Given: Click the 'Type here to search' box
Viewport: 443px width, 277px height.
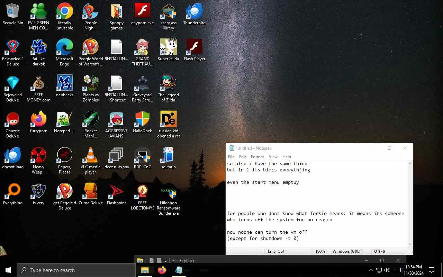Looking at the screenshot, I should pos(76,270).
